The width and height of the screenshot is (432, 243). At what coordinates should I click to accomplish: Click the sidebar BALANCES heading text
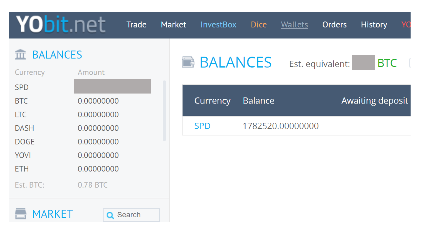pos(57,55)
